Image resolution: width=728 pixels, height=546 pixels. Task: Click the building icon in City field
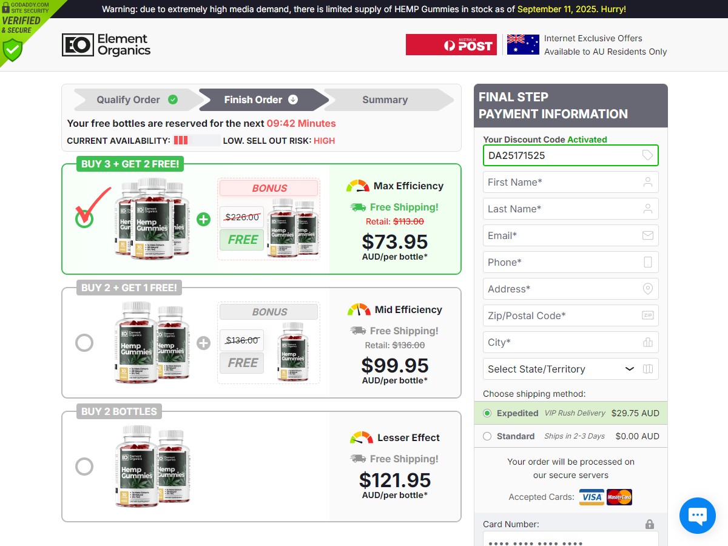(648, 342)
